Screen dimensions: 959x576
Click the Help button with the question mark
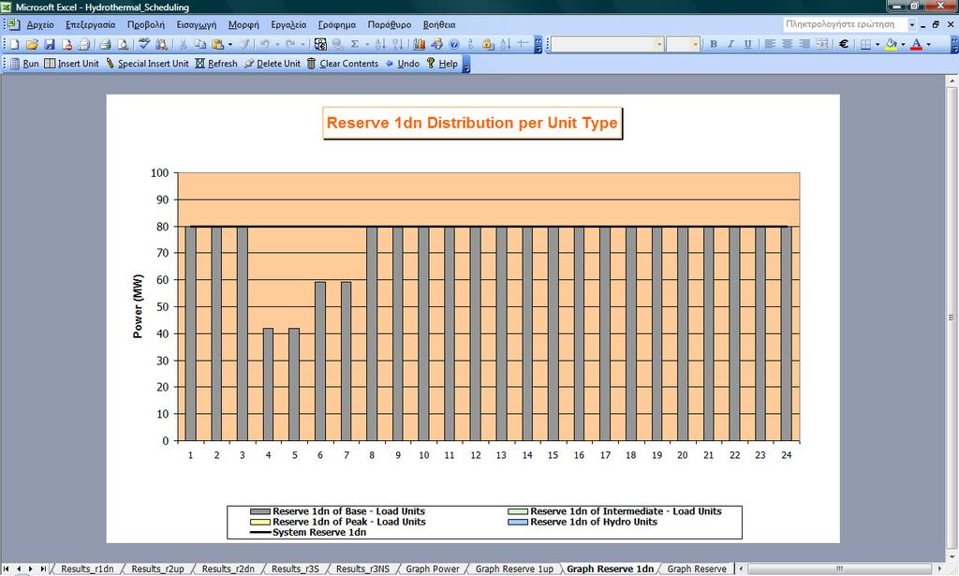(442, 64)
